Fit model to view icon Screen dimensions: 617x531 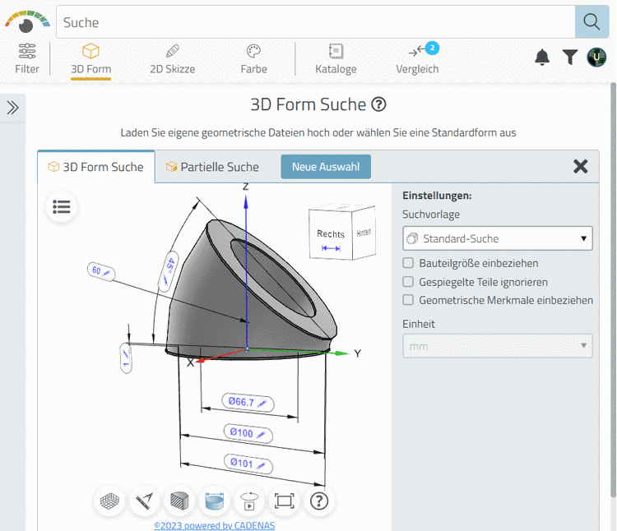point(284,501)
